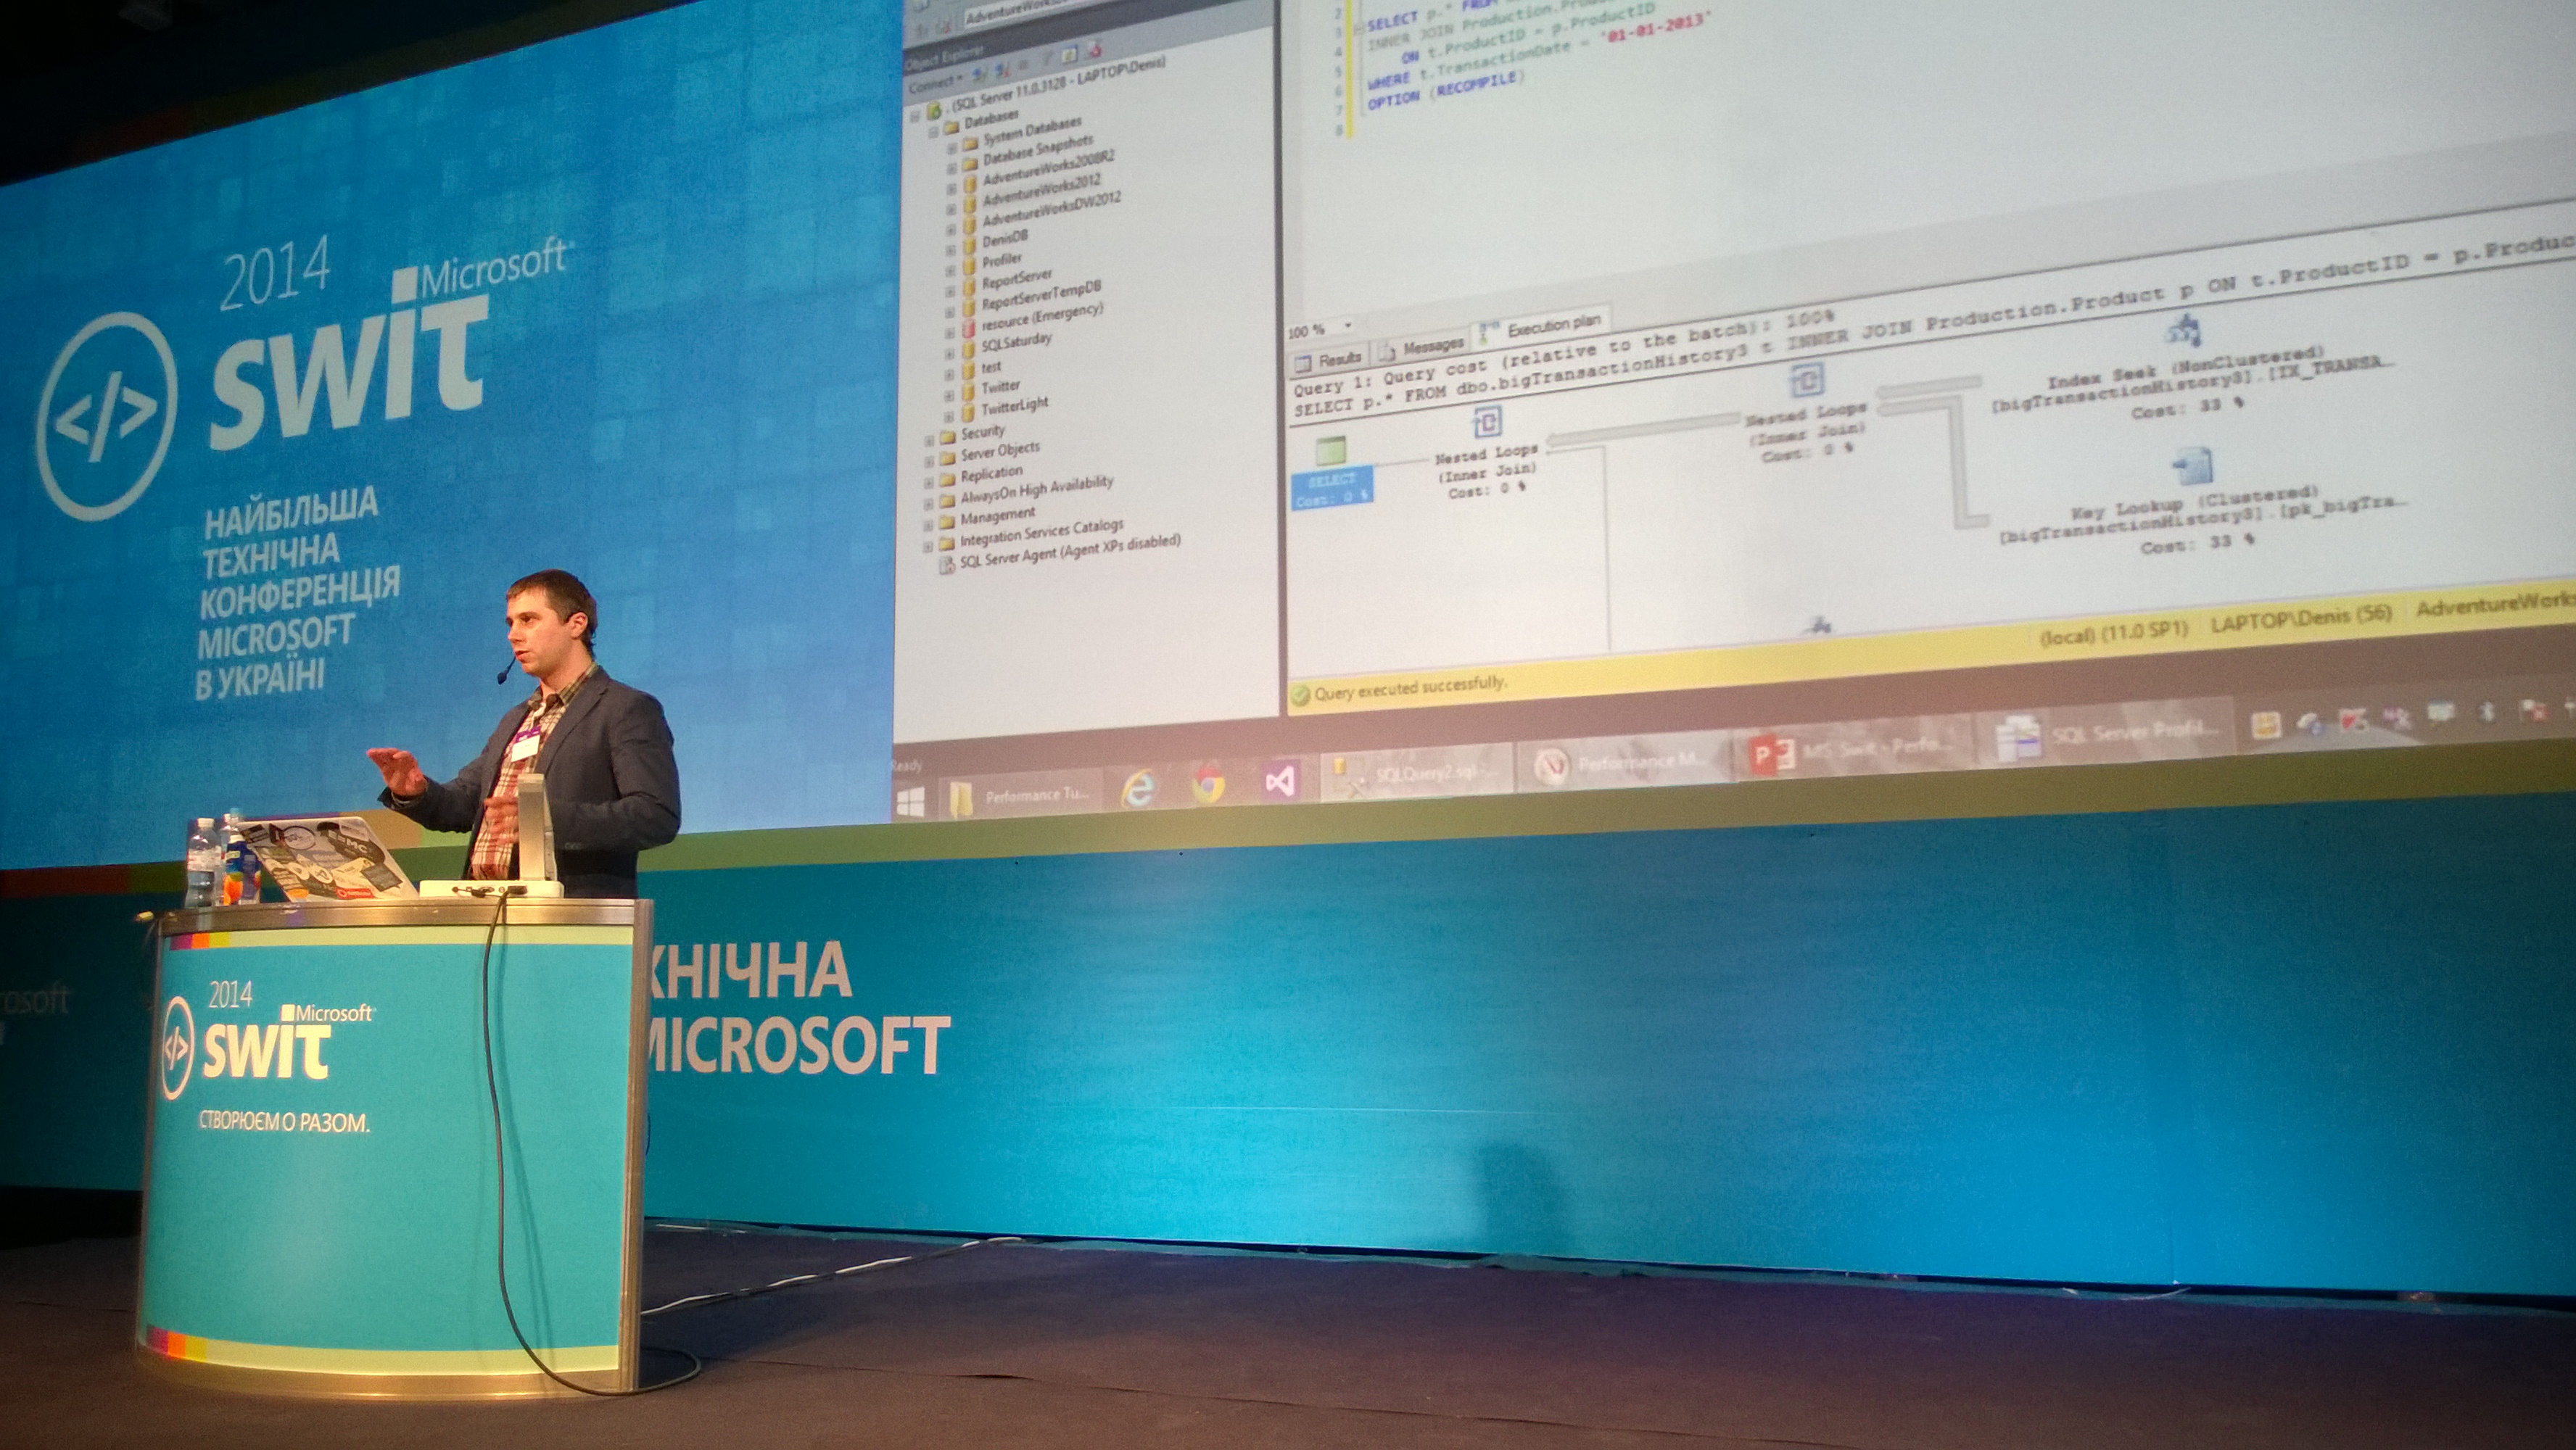
Task: Open Internet Explorer from the taskbar
Action: (x=1137, y=790)
